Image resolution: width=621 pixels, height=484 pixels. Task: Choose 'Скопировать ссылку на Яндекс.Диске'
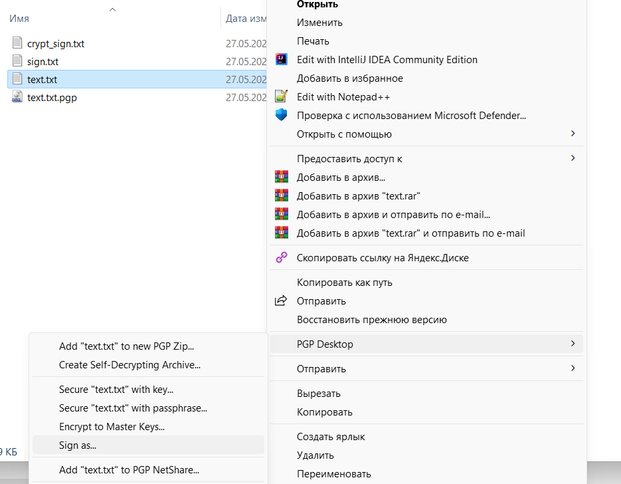click(426, 258)
